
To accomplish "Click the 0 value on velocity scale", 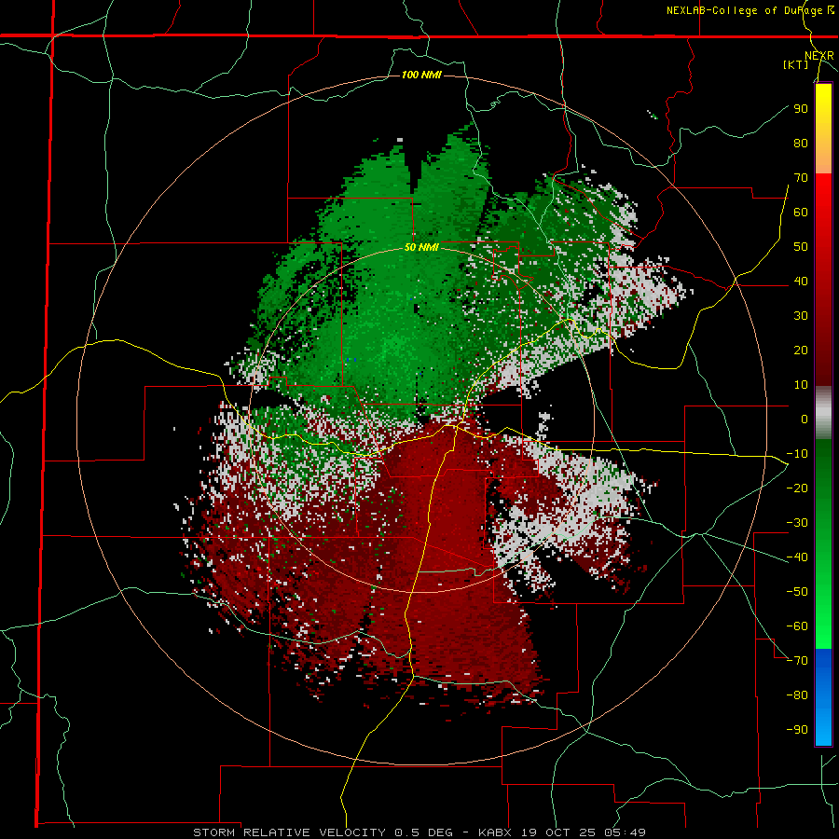I will pyautogui.click(x=805, y=419).
